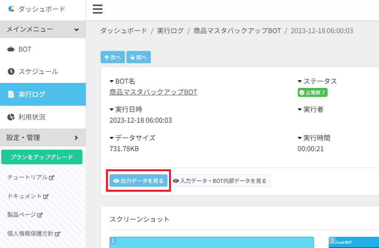Collapse the 実行者 field caret
Image resolution: width=379 pixels, height=248 pixels.
click(x=300, y=110)
